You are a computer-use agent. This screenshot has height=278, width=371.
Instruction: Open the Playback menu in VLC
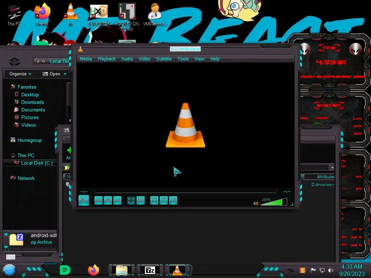pos(107,59)
